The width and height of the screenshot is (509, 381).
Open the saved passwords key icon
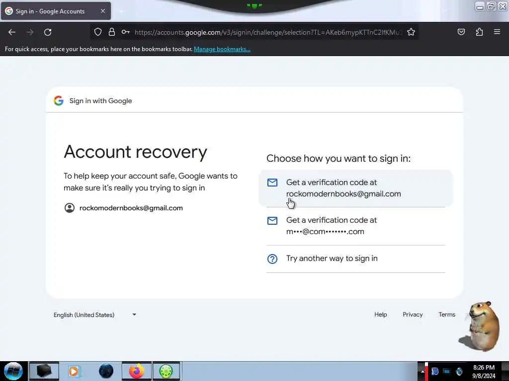pyautogui.click(x=126, y=32)
